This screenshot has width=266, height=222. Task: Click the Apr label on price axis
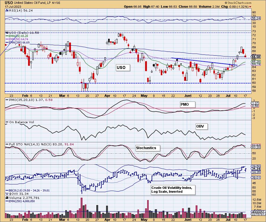pyautogui.click(x=107, y=96)
